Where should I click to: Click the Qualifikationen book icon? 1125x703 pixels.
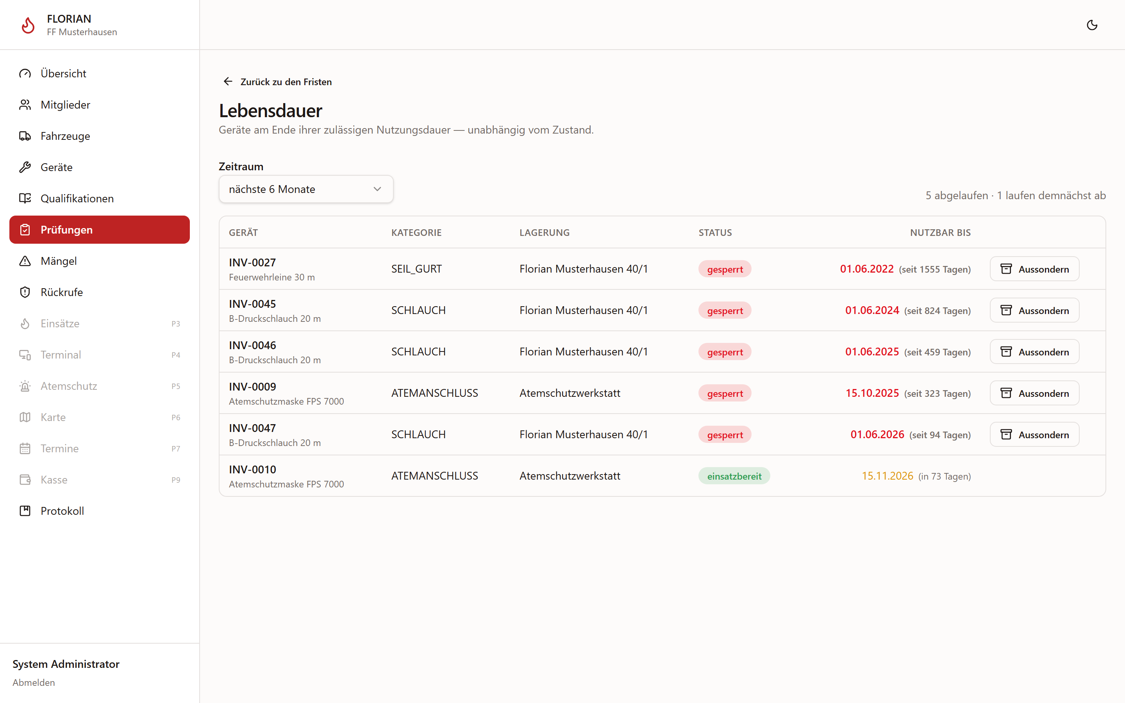click(x=25, y=198)
